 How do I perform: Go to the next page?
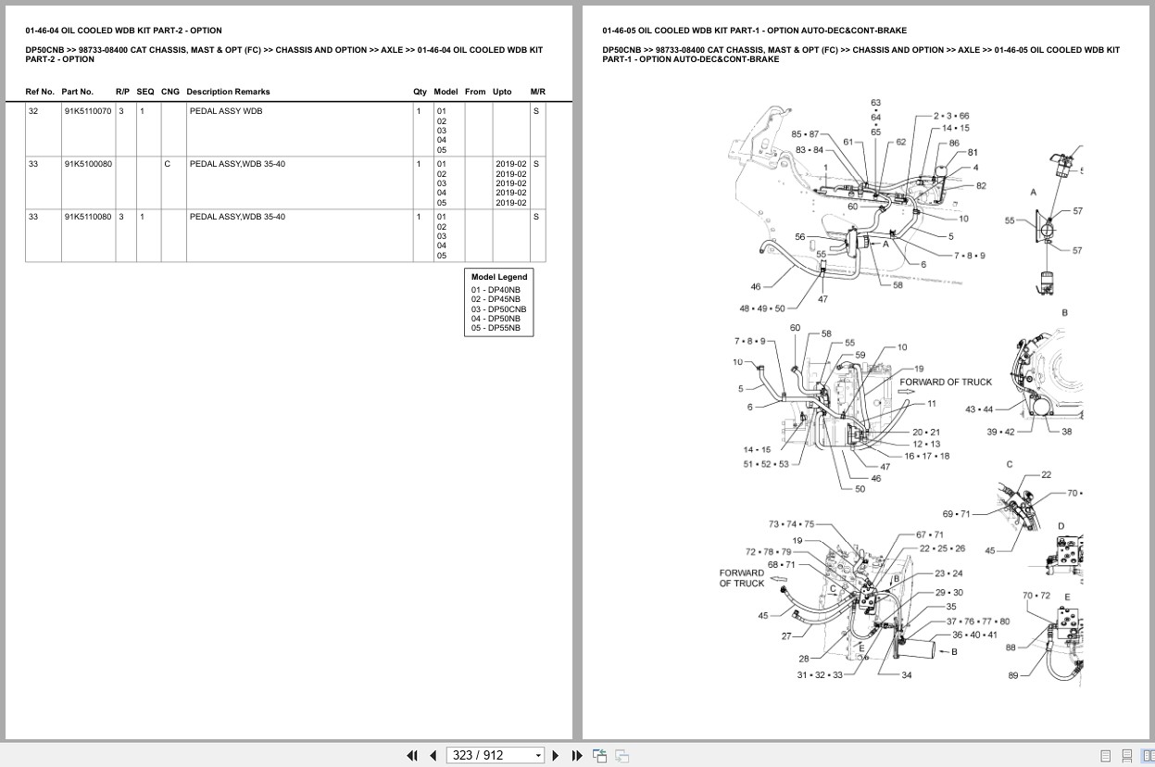pos(556,755)
